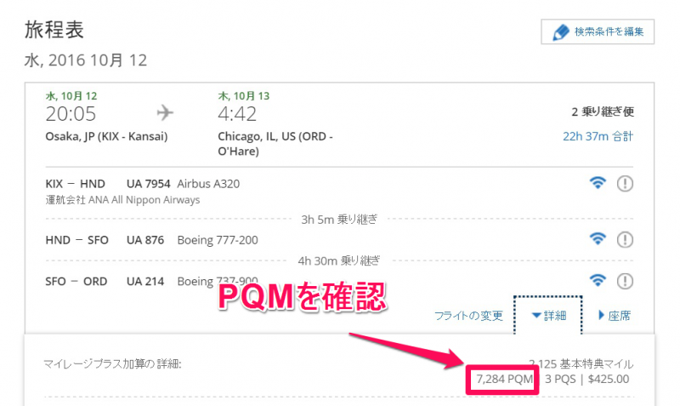Screen dimensions: 680x406
Task: Click the 運航会社 ANA All Nippon Airways text
Action: 122,200
